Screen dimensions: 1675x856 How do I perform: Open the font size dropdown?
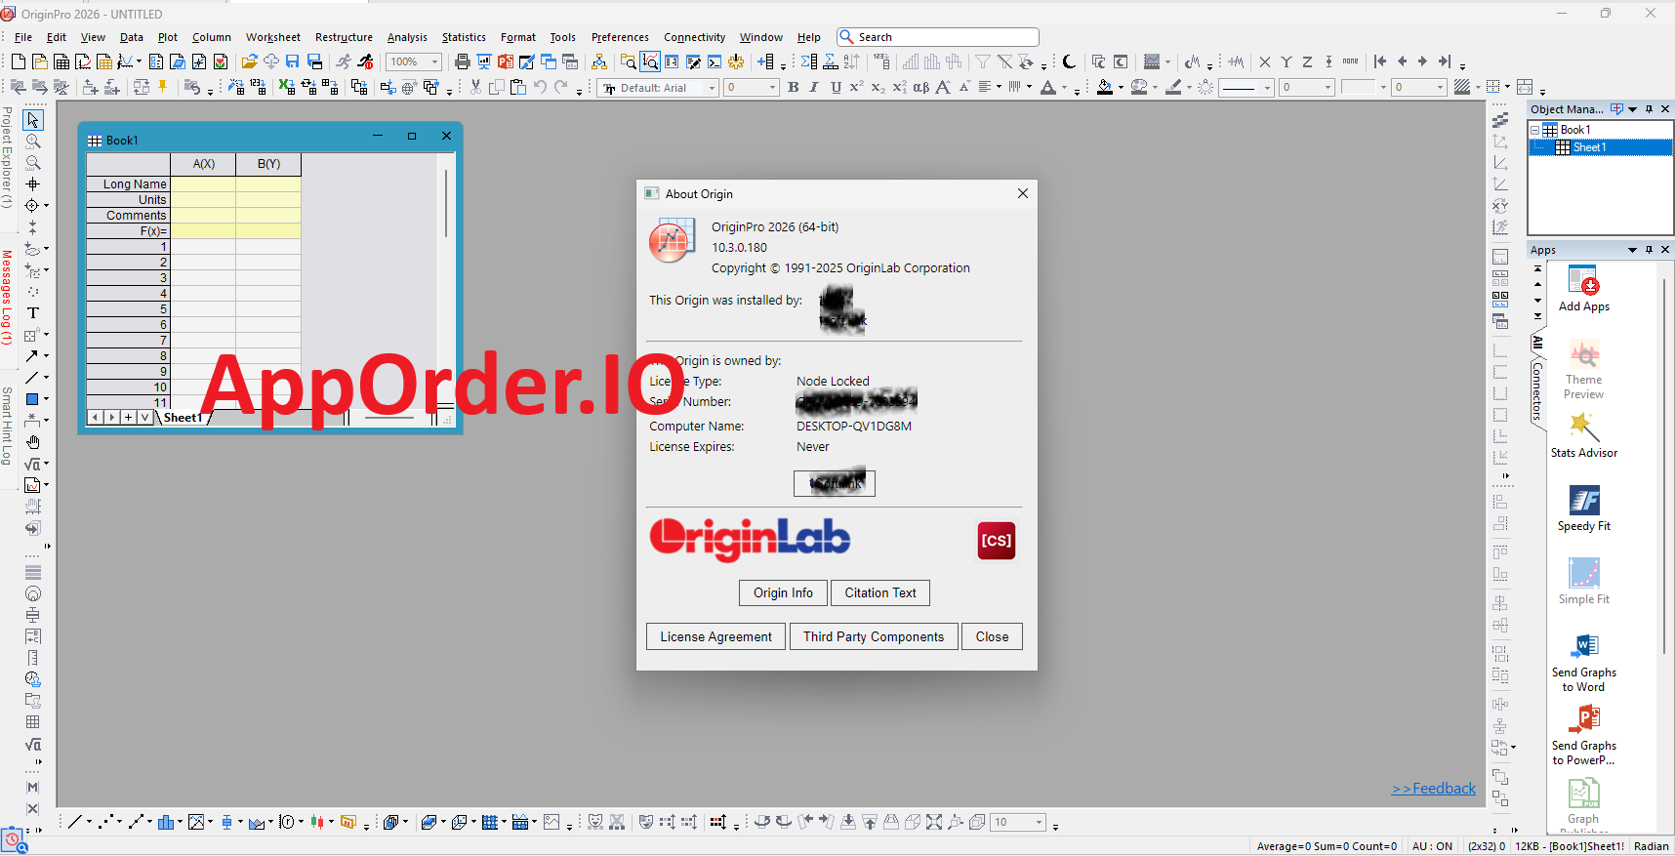pyautogui.click(x=773, y=88)
